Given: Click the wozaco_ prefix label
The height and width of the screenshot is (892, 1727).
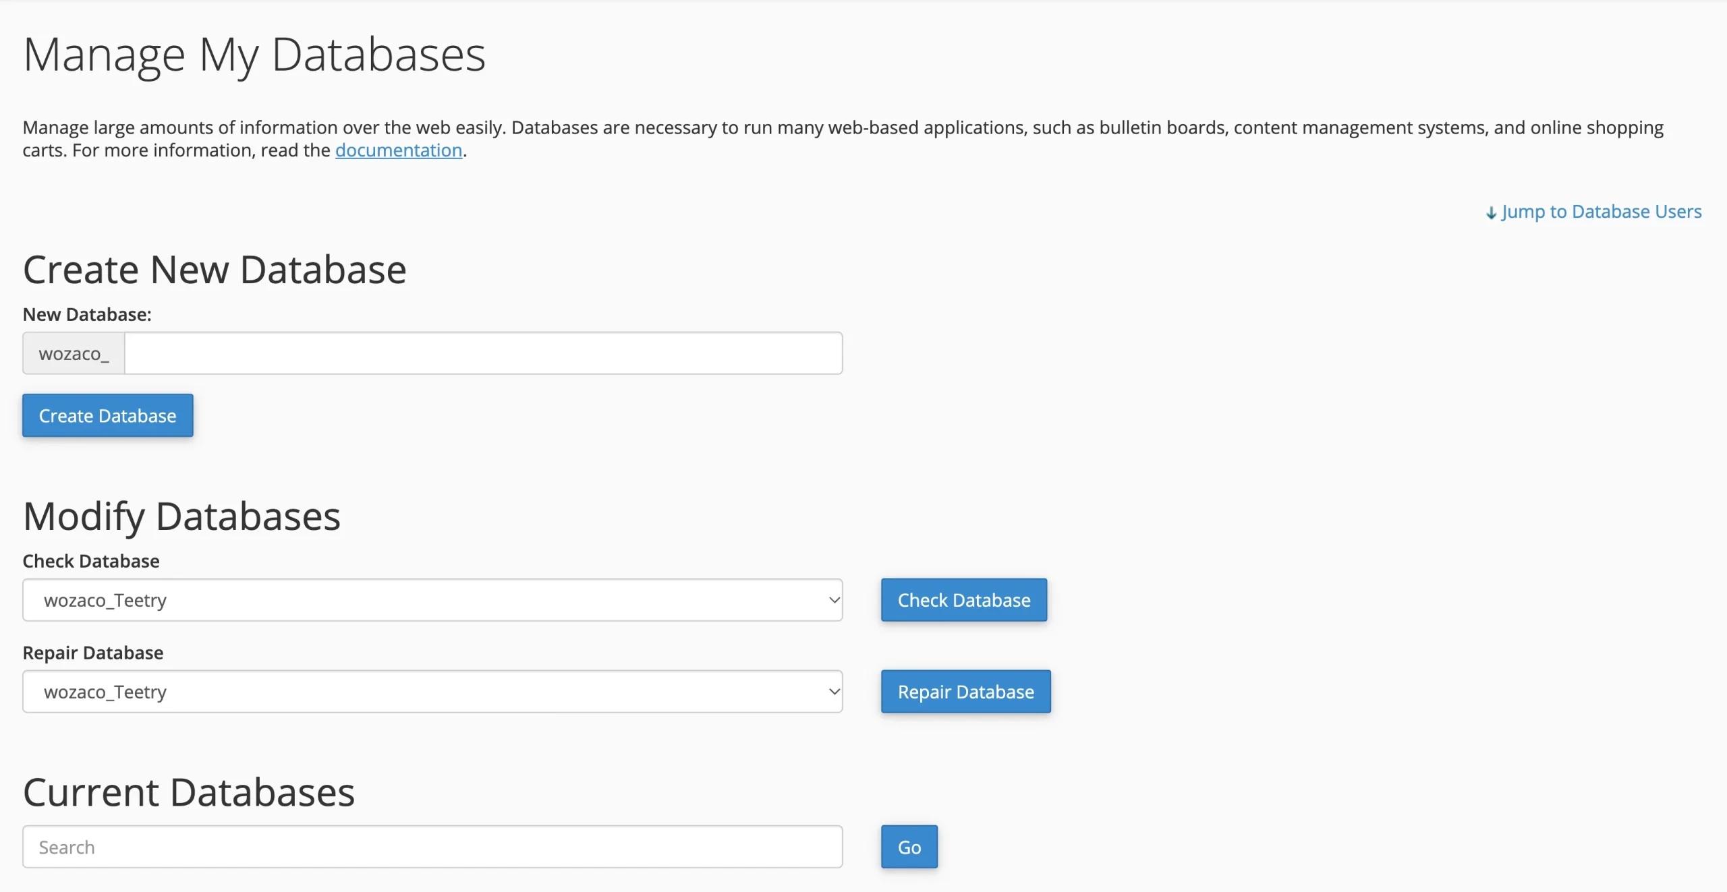Looking at the screenshot, I should click(x=74, y=353).
